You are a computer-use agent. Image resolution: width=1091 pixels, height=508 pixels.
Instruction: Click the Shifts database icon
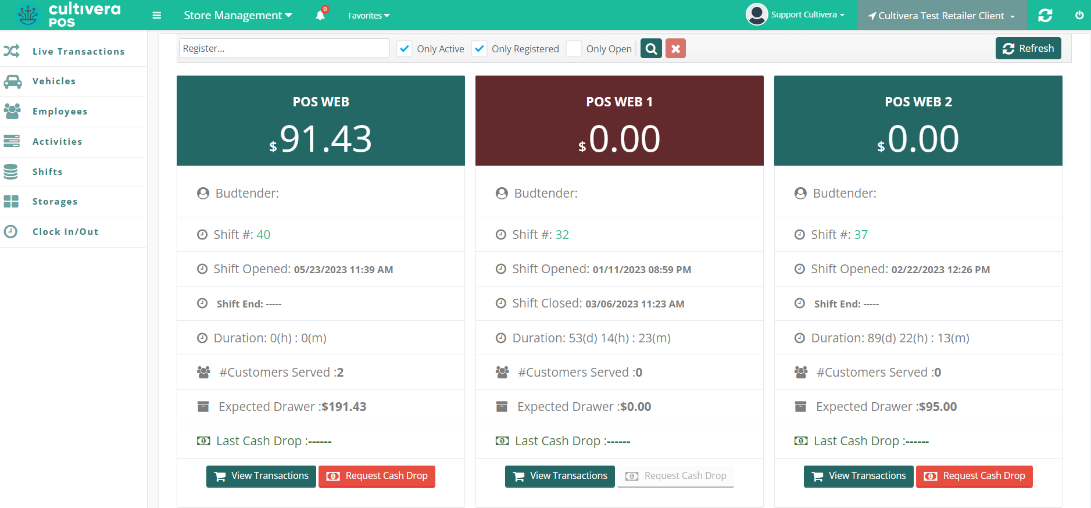coord(10,171)
